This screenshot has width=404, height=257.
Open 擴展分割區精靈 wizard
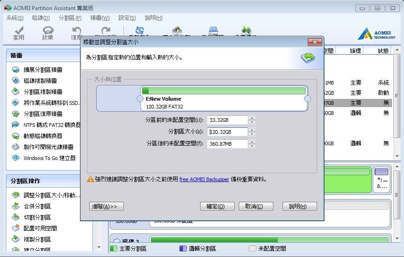43,70
